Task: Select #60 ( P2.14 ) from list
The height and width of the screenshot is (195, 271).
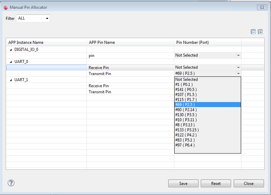Action: tap(208, 109)
